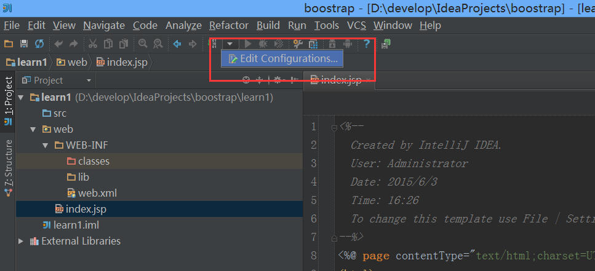This screenshot has width=595, height=271.
Task: Open the Code menu
Action: pos(145,25)
